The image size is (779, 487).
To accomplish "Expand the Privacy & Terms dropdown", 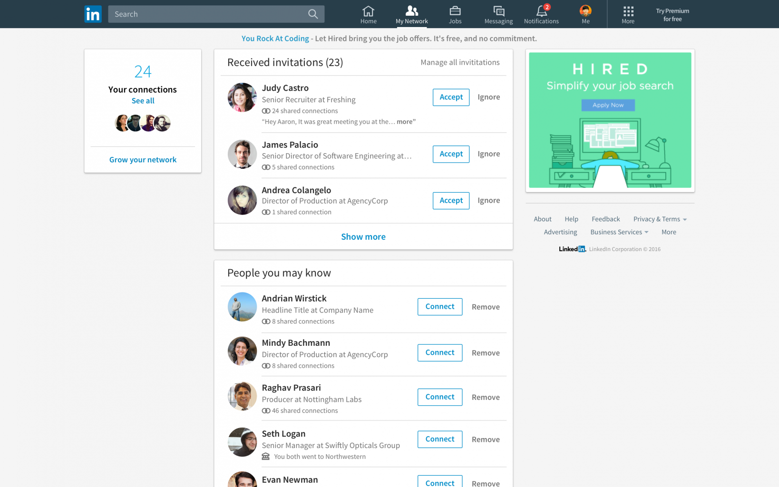I will [x=685, y=219].
